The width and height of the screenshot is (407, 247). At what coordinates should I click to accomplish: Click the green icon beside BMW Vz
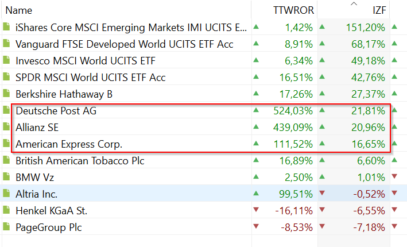coord(6,177)
